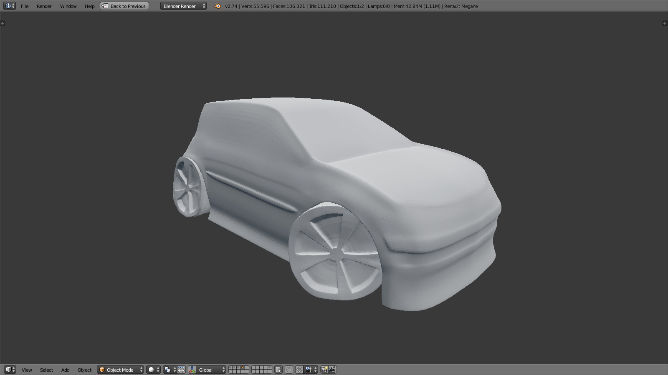Render OpenGL image of viewport

[324, 370]
